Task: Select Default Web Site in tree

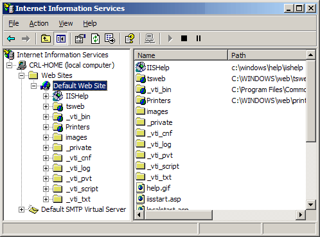Action: tap(80, 86)
